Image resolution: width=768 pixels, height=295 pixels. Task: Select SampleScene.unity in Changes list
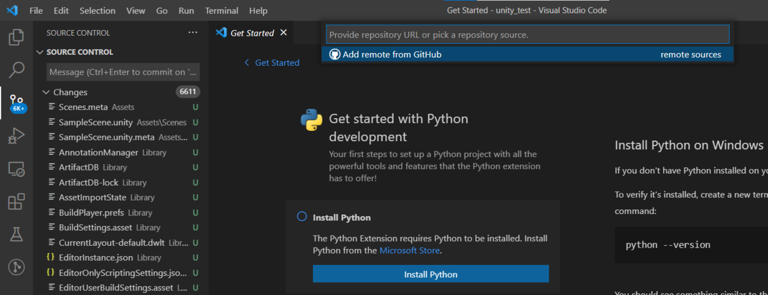tap(122, 122)
